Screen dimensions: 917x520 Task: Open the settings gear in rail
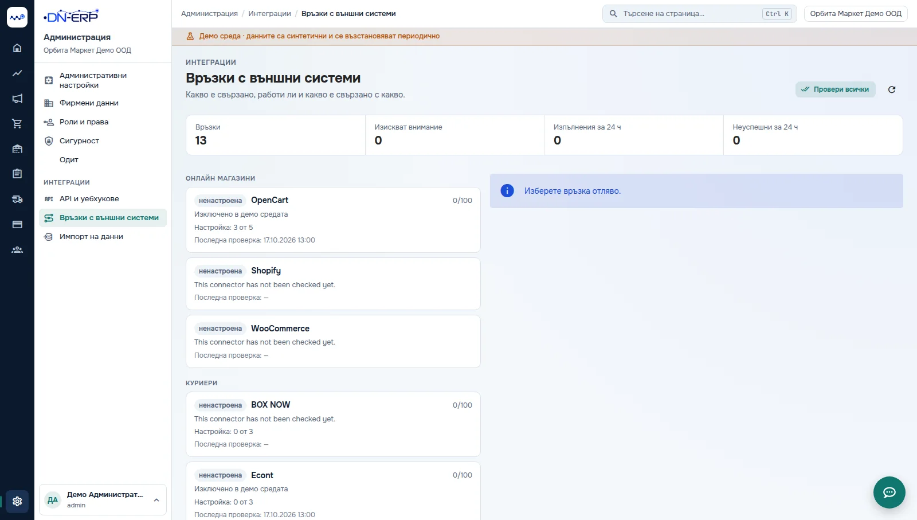coord(17,501)
